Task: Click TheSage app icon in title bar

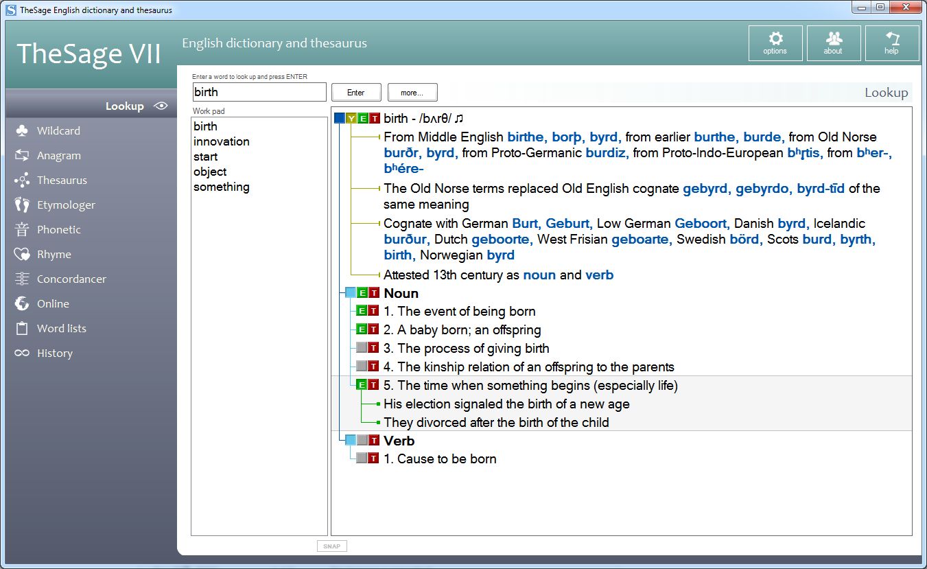Action: point(11,10)
